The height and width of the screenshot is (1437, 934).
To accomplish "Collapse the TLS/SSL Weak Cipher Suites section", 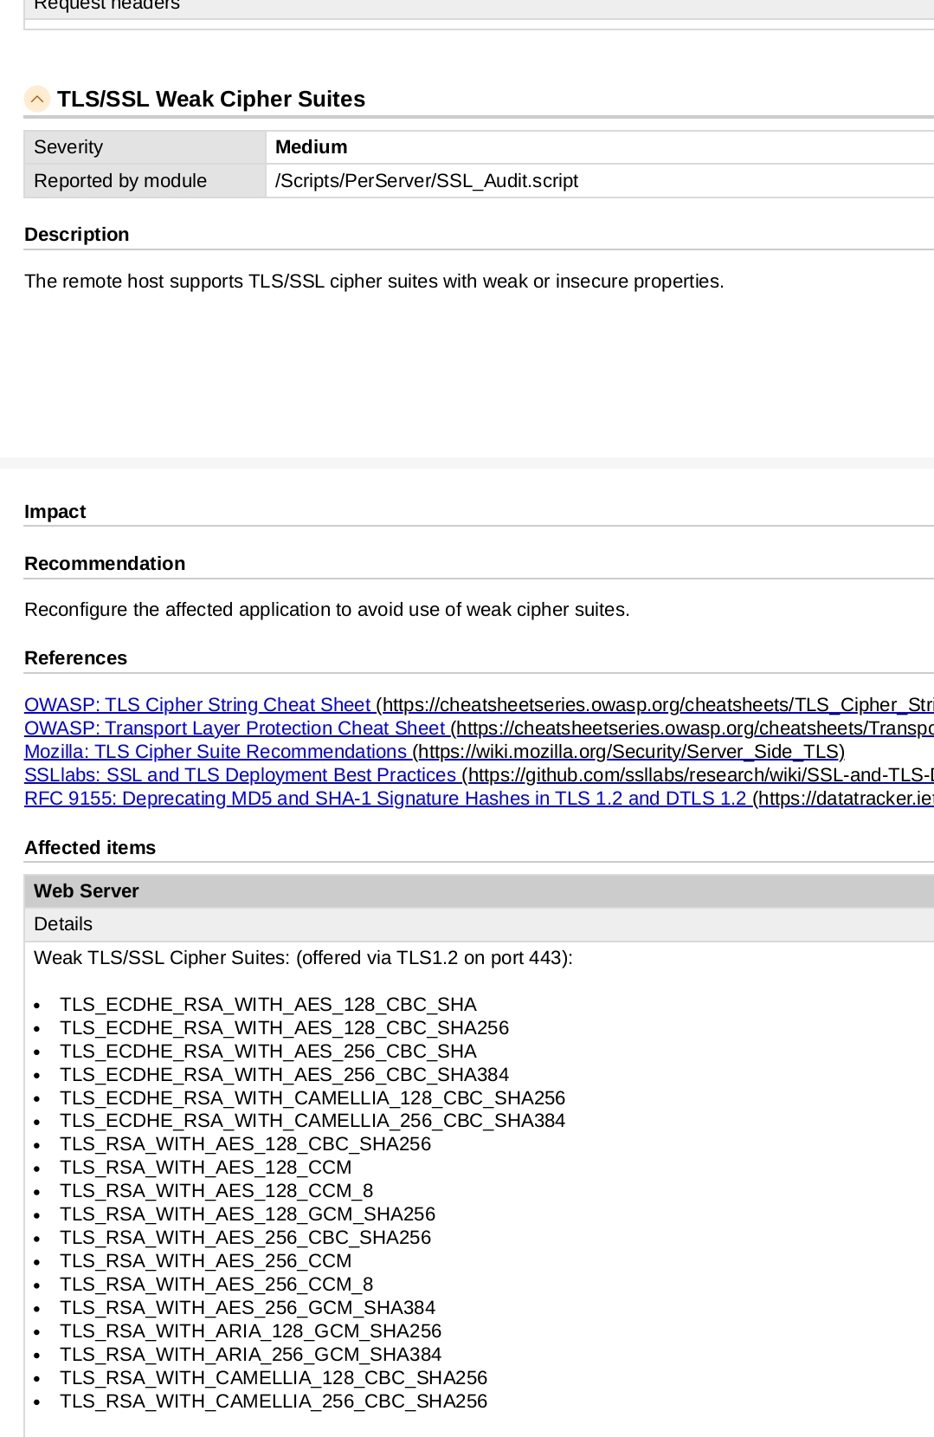I will pyautogui.click(x=37, y=99).
